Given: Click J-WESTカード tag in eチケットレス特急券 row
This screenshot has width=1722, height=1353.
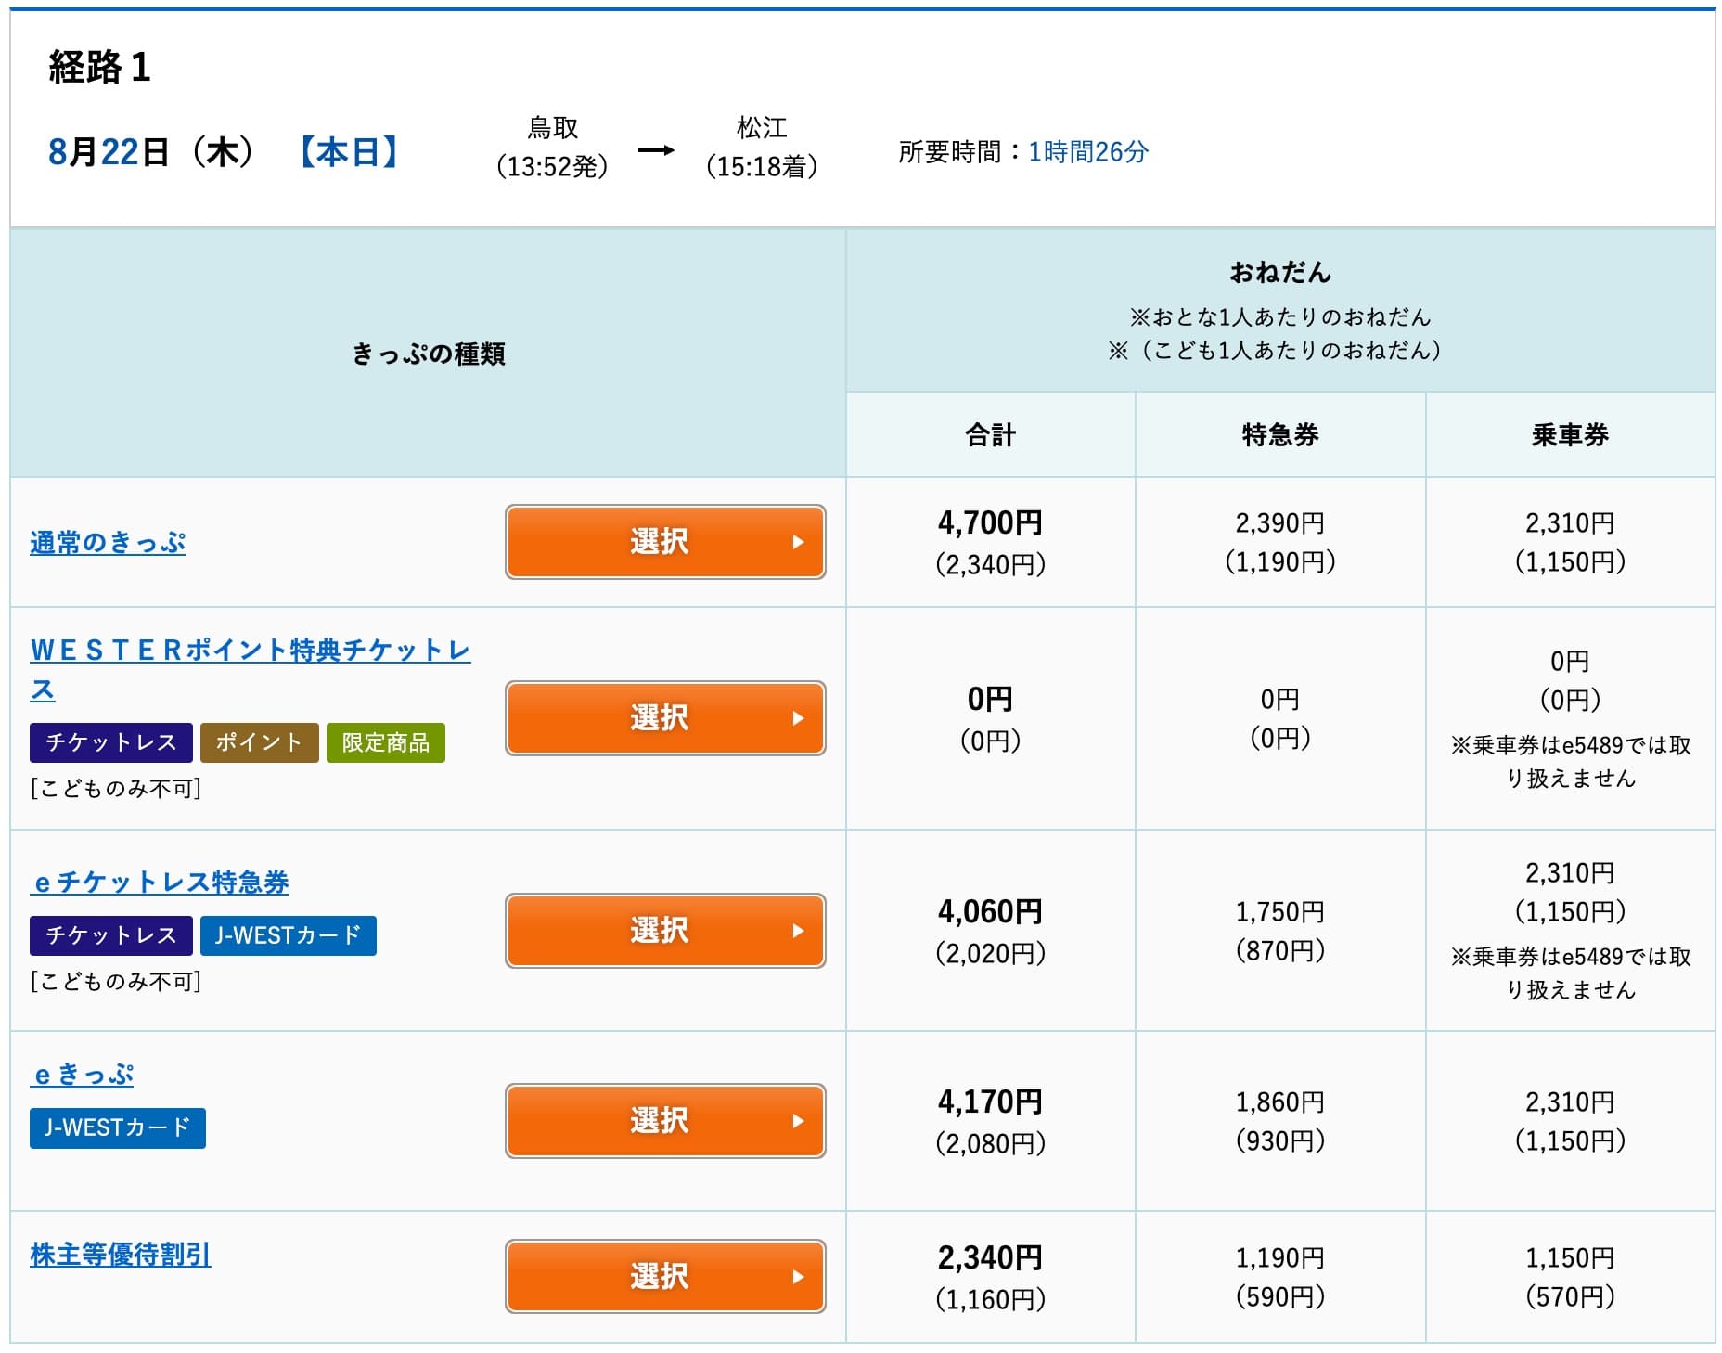Looking at the screenshot, I should 289,935.
